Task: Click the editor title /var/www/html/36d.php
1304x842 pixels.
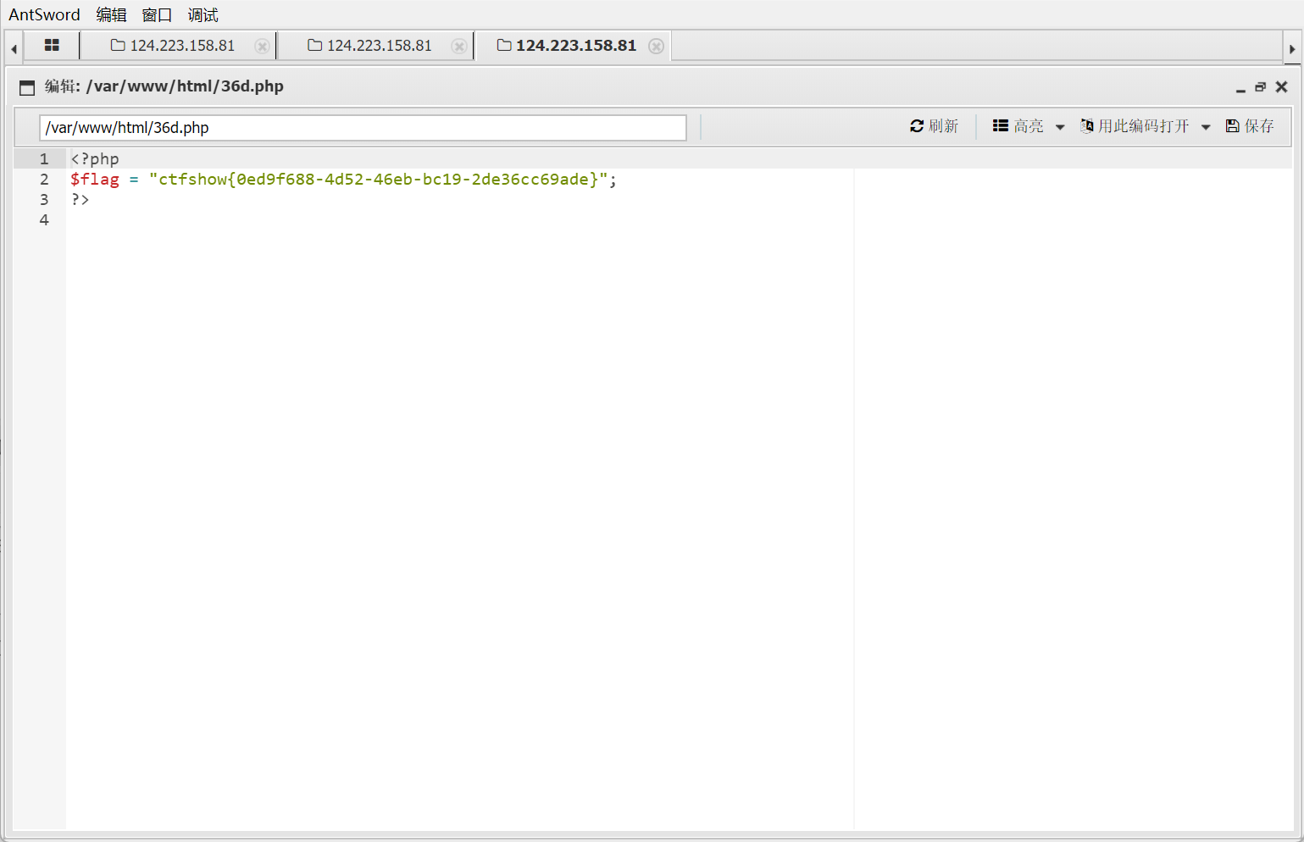Action: [x=185, y=86]
